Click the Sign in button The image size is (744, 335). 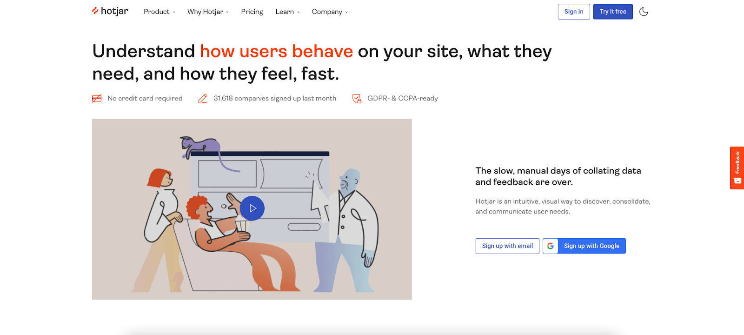(x=574, y=12)
